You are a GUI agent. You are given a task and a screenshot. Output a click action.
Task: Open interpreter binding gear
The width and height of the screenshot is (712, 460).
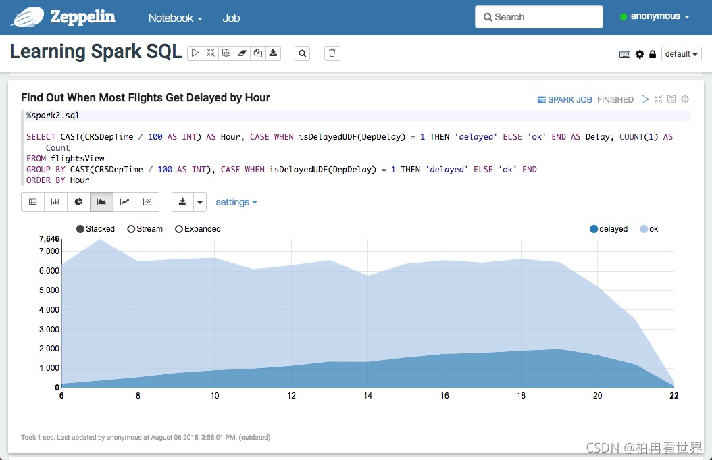640,55
